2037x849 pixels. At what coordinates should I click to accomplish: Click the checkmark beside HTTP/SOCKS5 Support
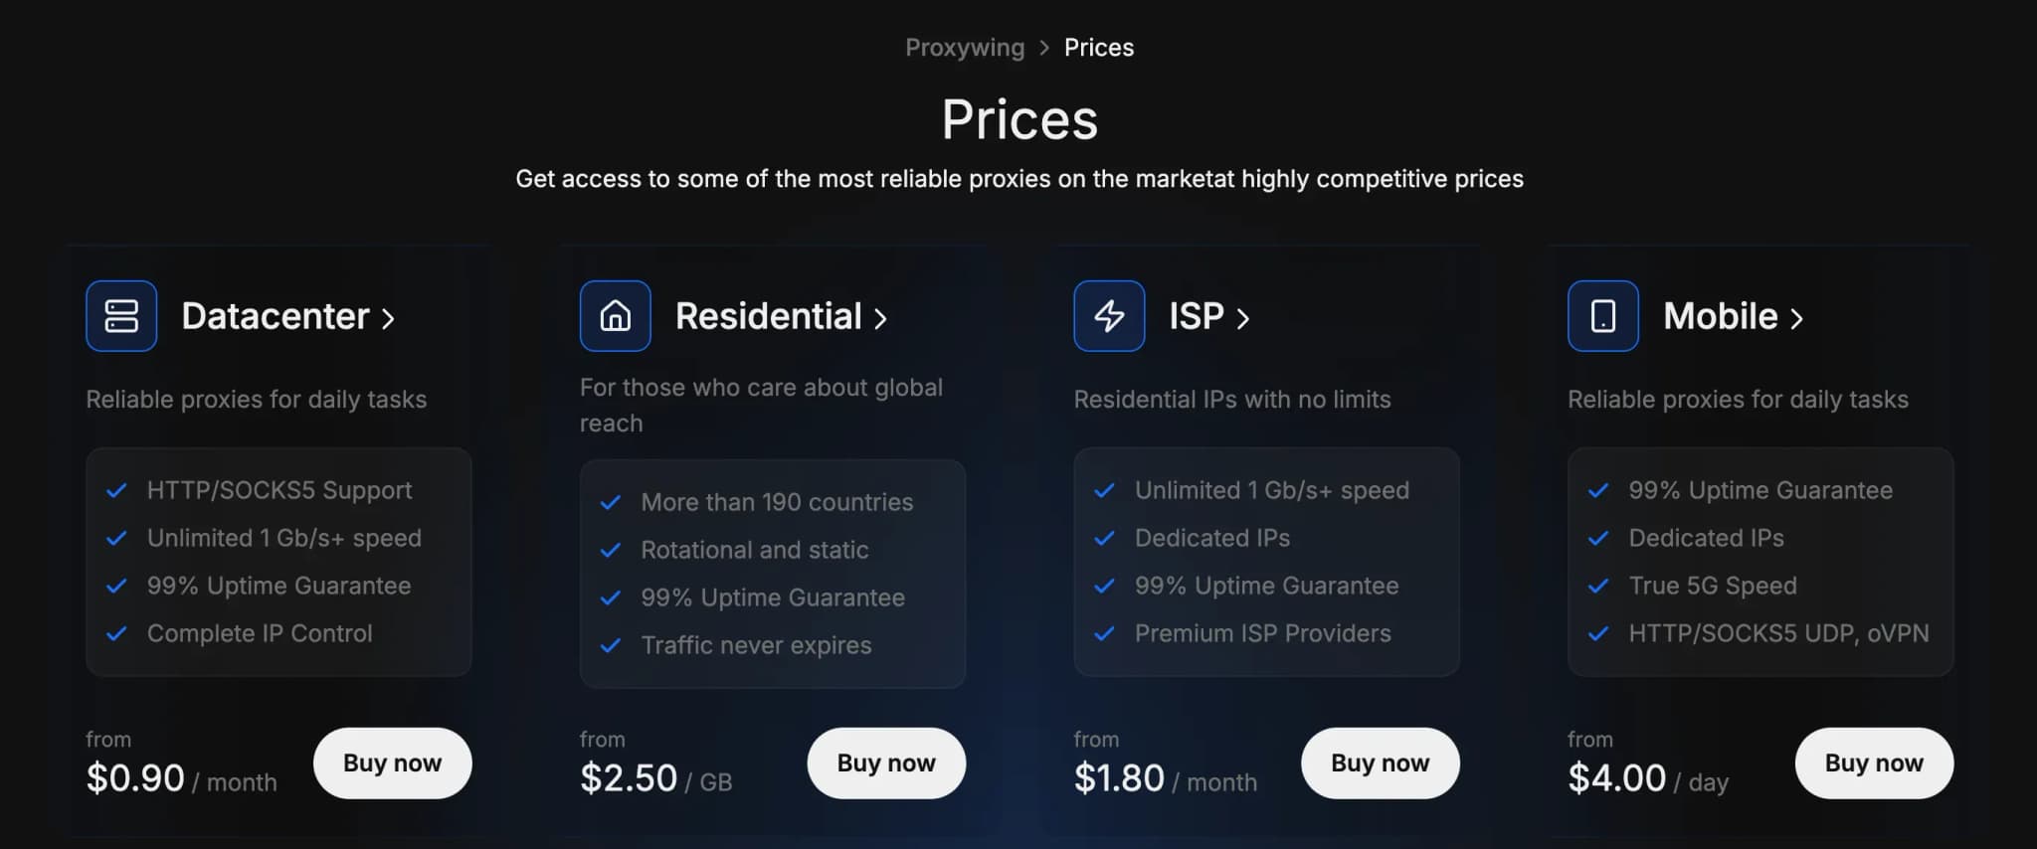[116, 489]
